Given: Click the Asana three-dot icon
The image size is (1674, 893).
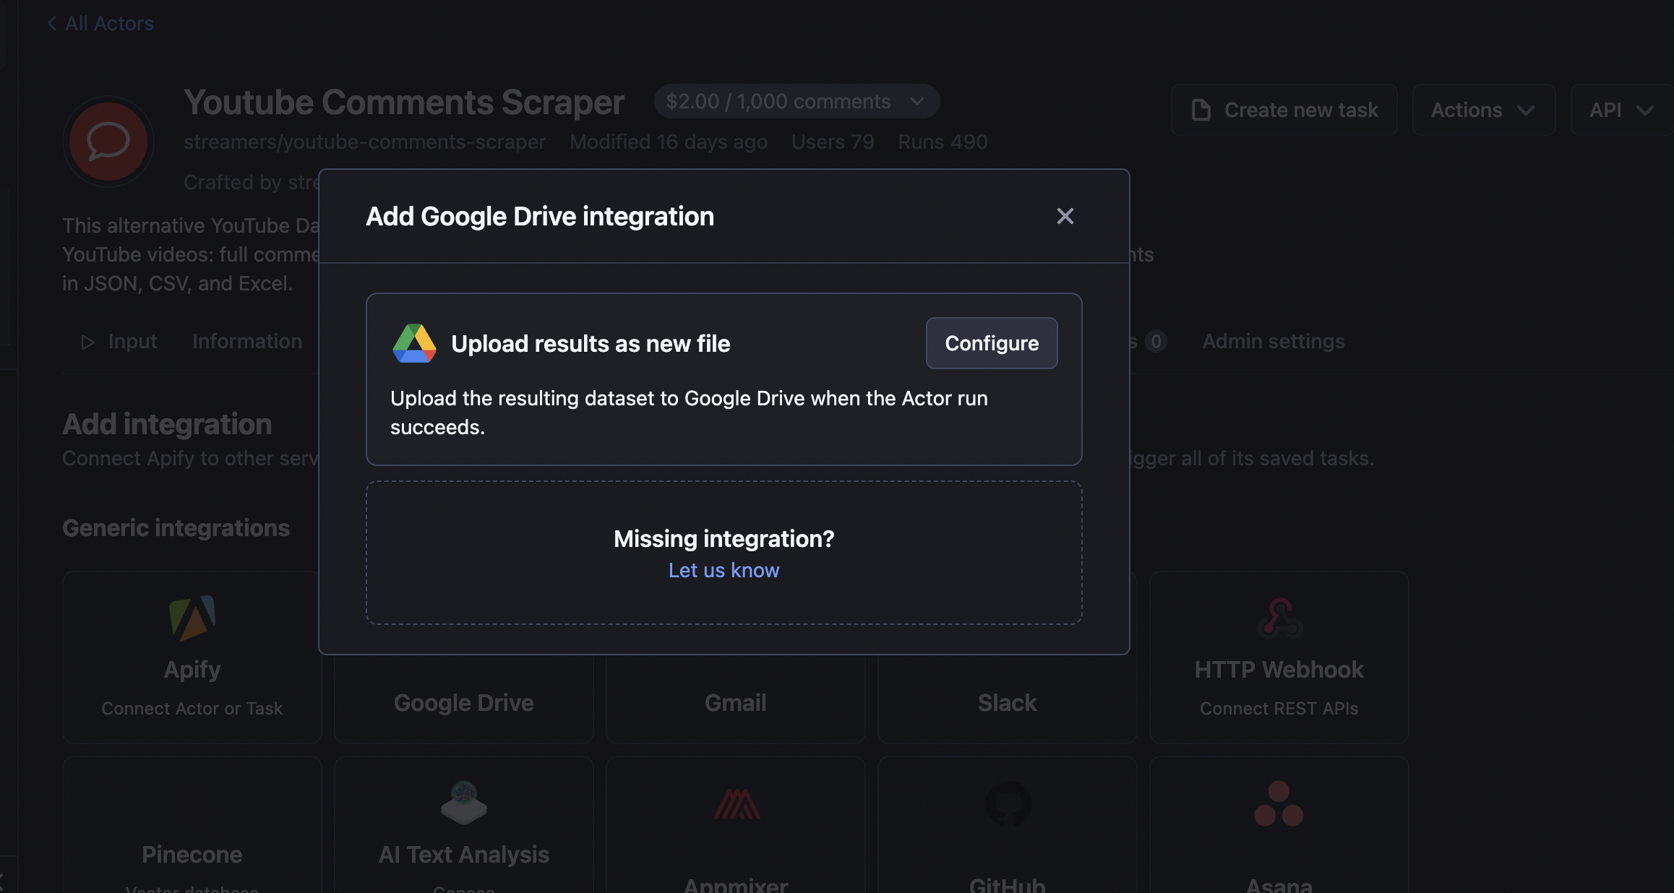Looking at the screenshot, I should tap(1279, 803).
